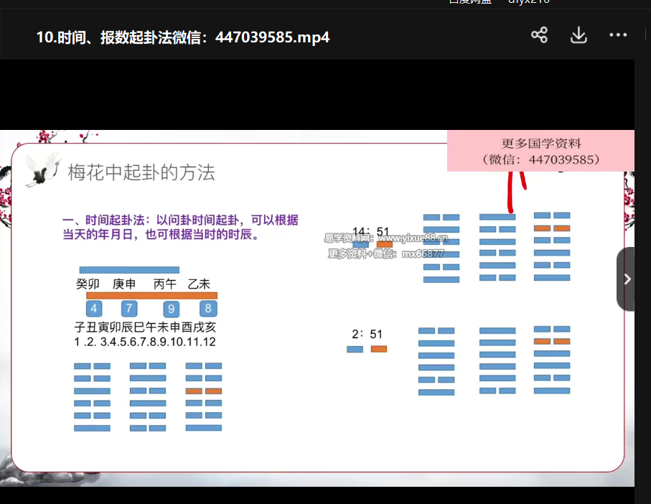The image size is (651, 504).
Task: Expand the right side panel chevron
Action: point(627,279)
